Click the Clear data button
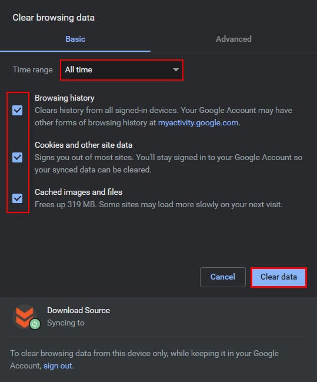 279,277
